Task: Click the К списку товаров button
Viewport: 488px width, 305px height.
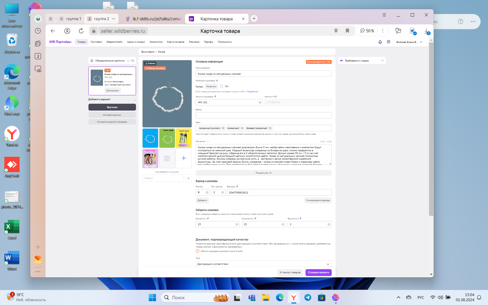Action: tap(290, 272)
